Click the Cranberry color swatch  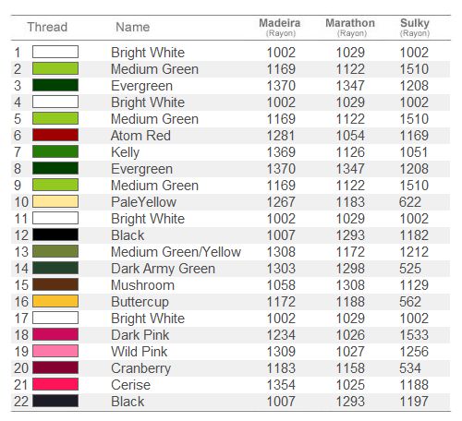55,367
